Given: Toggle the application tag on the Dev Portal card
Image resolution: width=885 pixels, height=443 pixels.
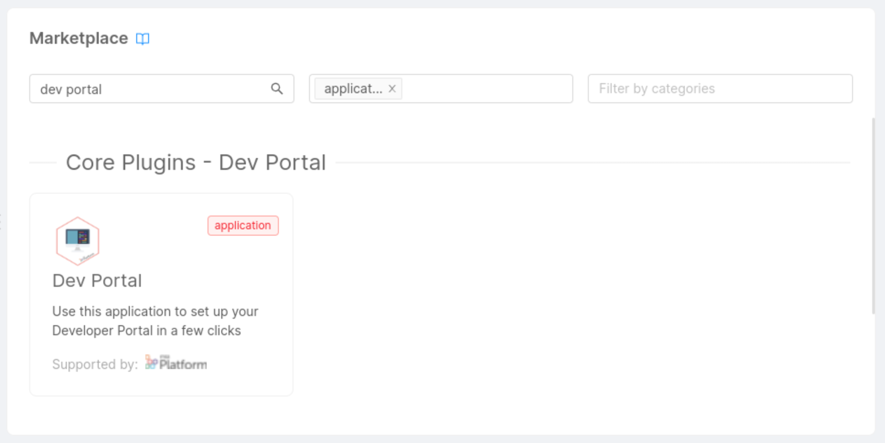Looking at the screenshot, I should (243, 225).
